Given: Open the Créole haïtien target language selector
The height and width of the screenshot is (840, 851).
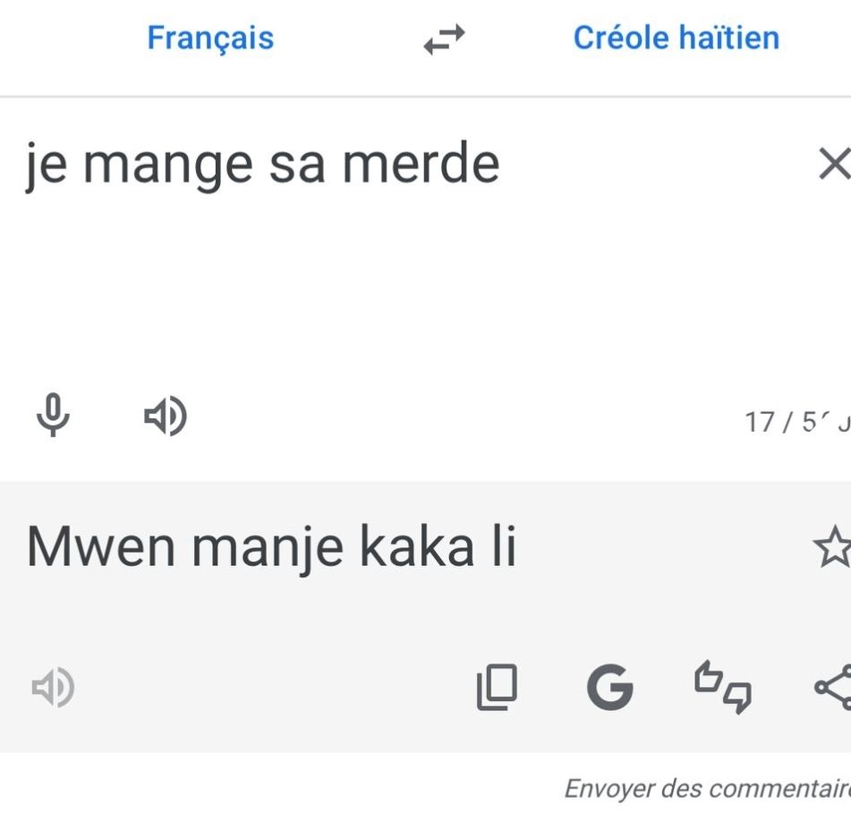Looking at the screenshot, I should tap(677, 38).
